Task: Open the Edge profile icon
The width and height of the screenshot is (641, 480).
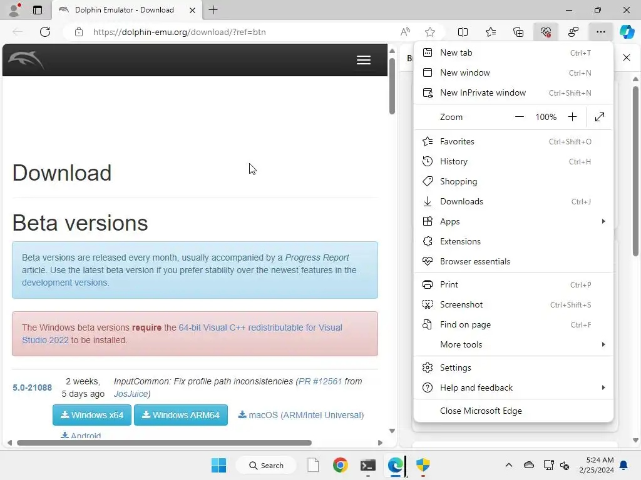Action: pyautogui.click(x=14, y=10)
